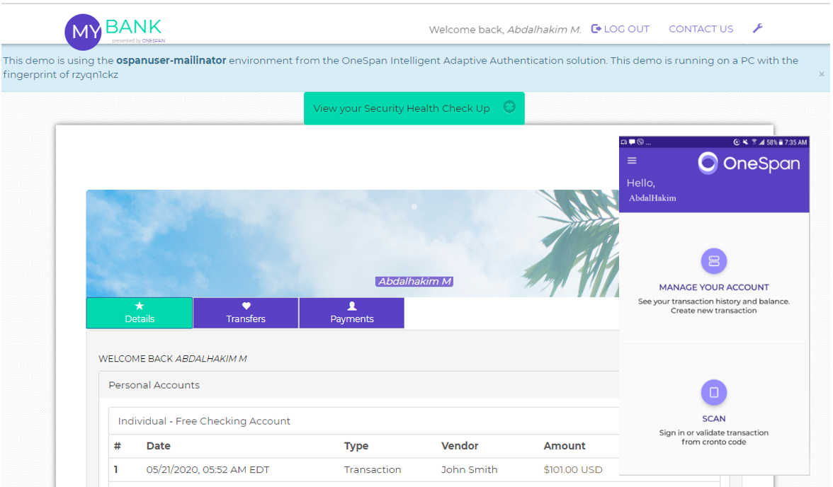This screenshot has width=833, height=487.
Task: Click the Date column header
Action: coord(159,446)
